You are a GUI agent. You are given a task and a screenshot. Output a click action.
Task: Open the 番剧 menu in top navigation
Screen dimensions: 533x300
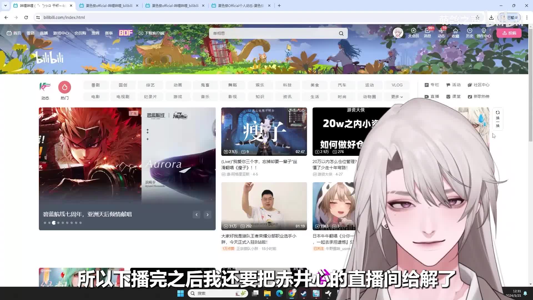(x=30, y=33)
